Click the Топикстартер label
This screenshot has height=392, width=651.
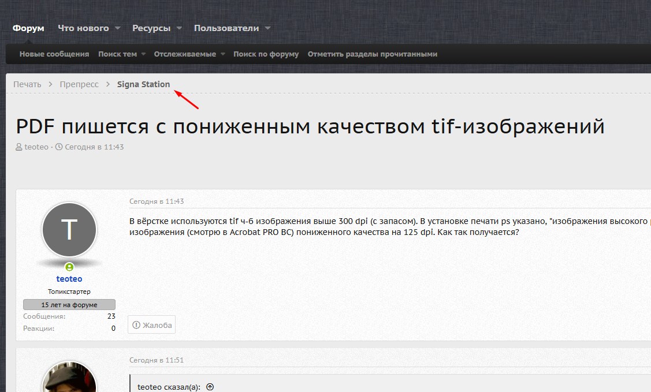click(69, 292)
